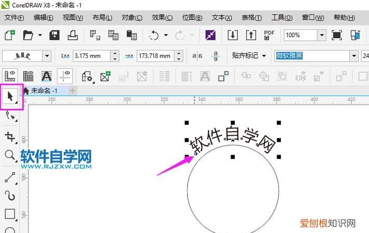Open the 文件(F) menu
The image size is (369, 233).
tap(14, 18)
